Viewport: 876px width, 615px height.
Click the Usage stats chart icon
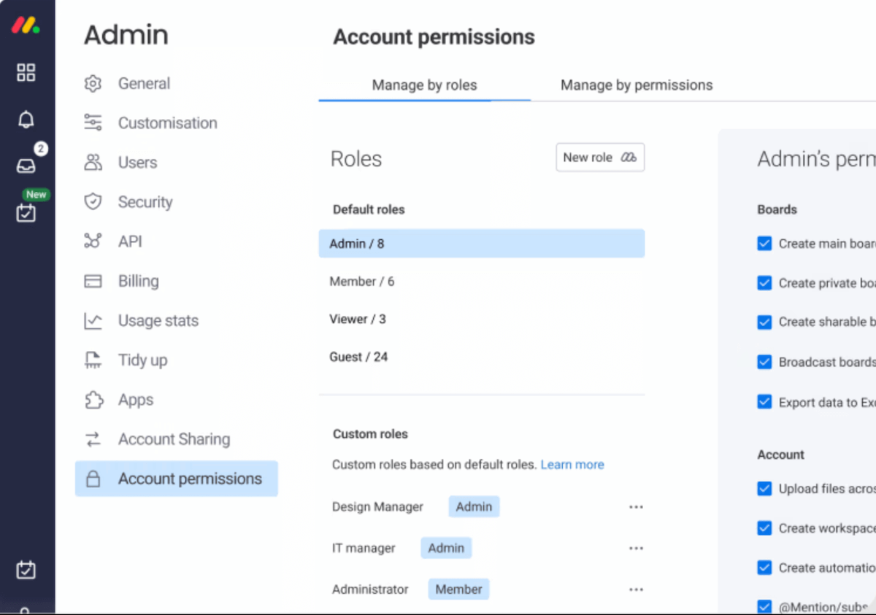pos(93,321)
